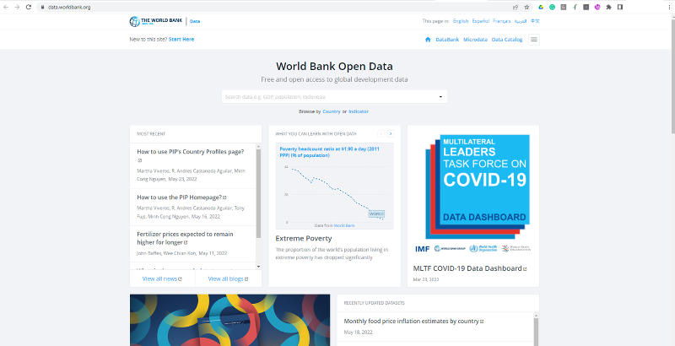
Task: Click the browser forward arrow
Action: 17,7
